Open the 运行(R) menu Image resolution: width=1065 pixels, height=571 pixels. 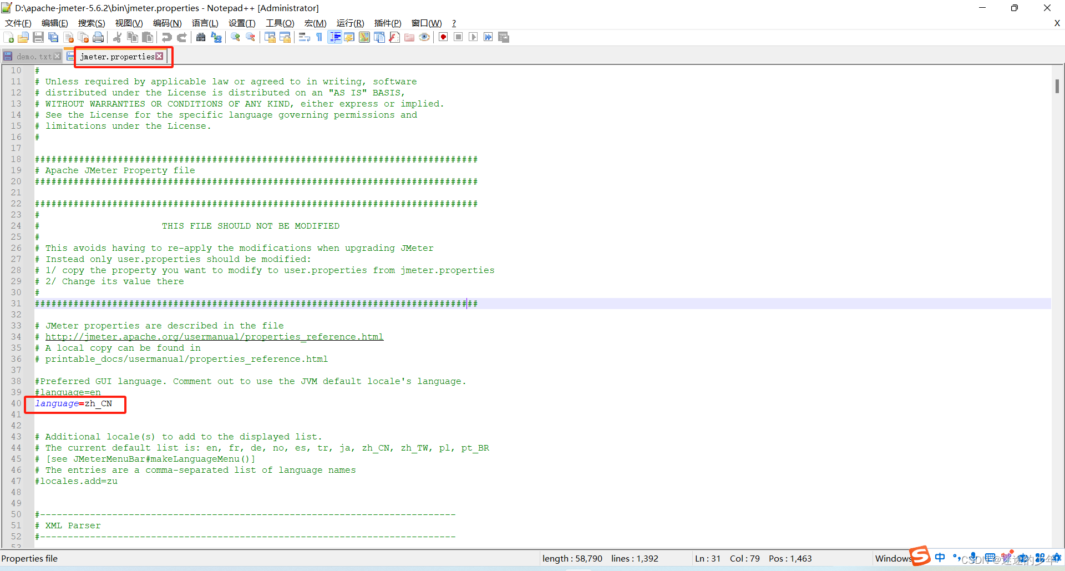tap(350, 23)
